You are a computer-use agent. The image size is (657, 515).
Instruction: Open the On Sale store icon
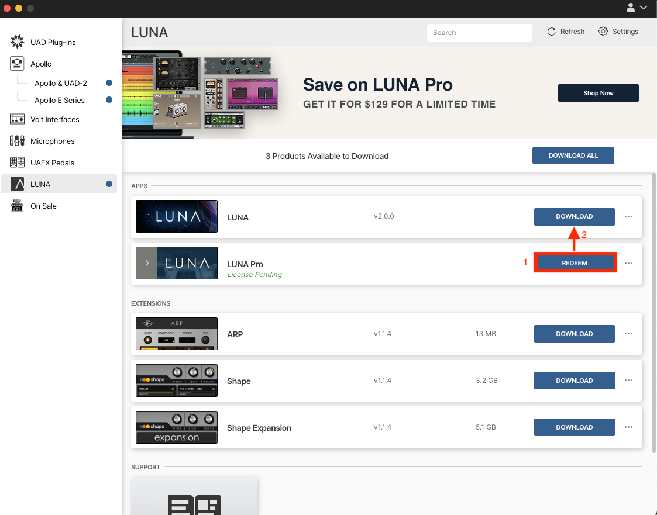pyautogui.click(x=17, y=206)
